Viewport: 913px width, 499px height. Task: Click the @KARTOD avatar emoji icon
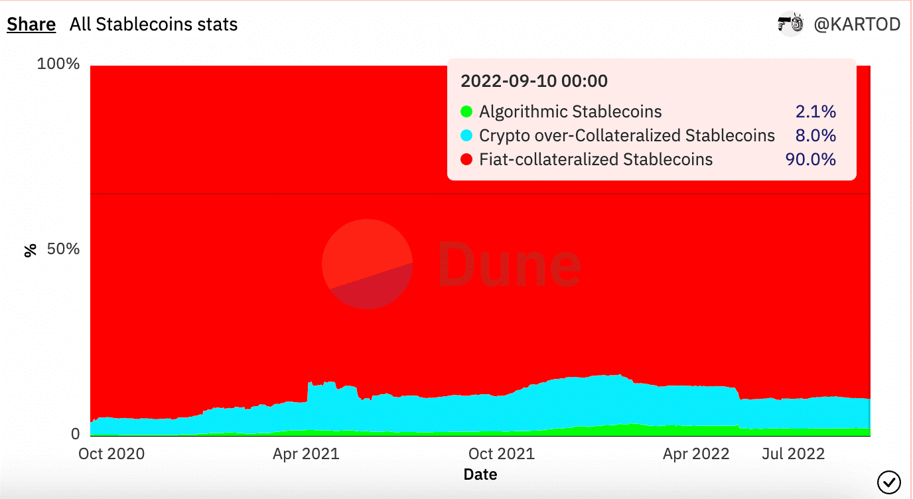click(x=790, y=24)
